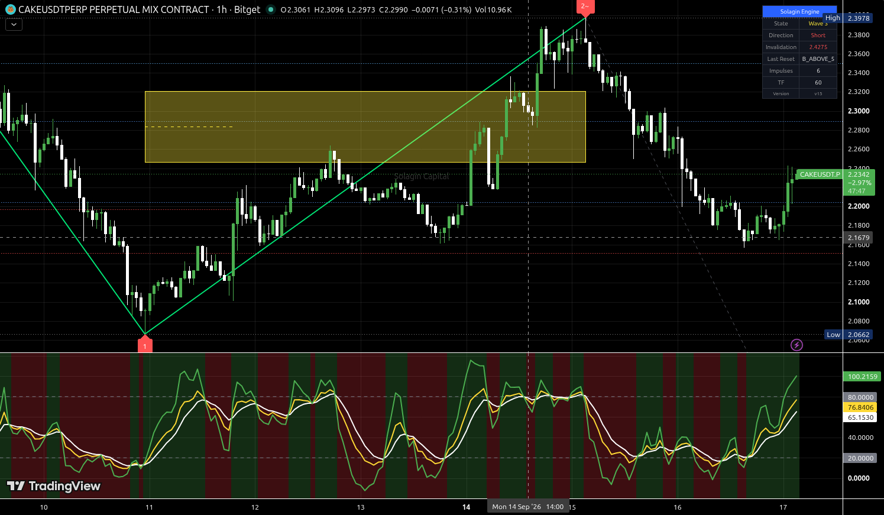
Task: Select the yellow shaded zone rectangle
Action: pos(365,127)
